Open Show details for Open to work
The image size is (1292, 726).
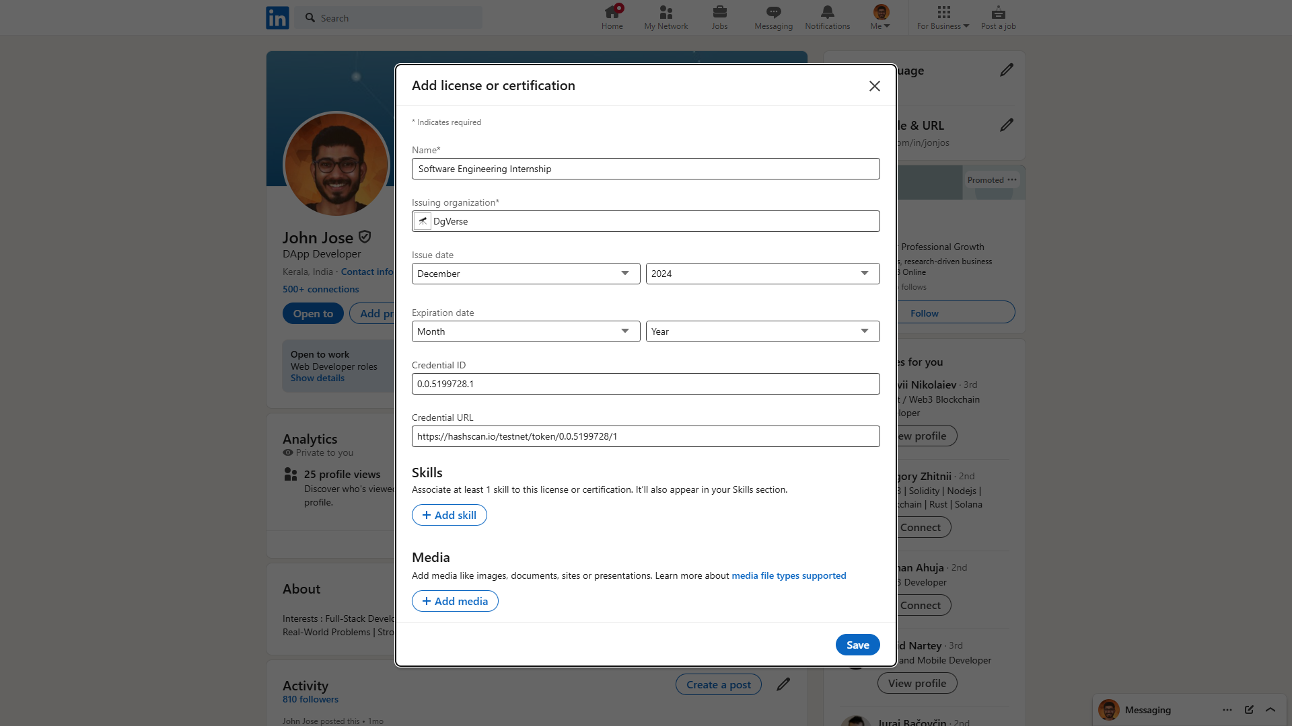(318, 378)
